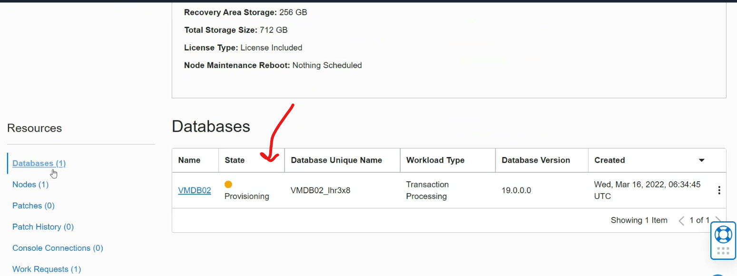The height and width of the screenshot is (276, 737).
Task: Click the next page chevron in pagination
Action: tap(718, 220)
